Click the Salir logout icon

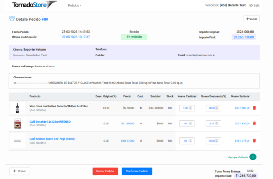[251, 5]
